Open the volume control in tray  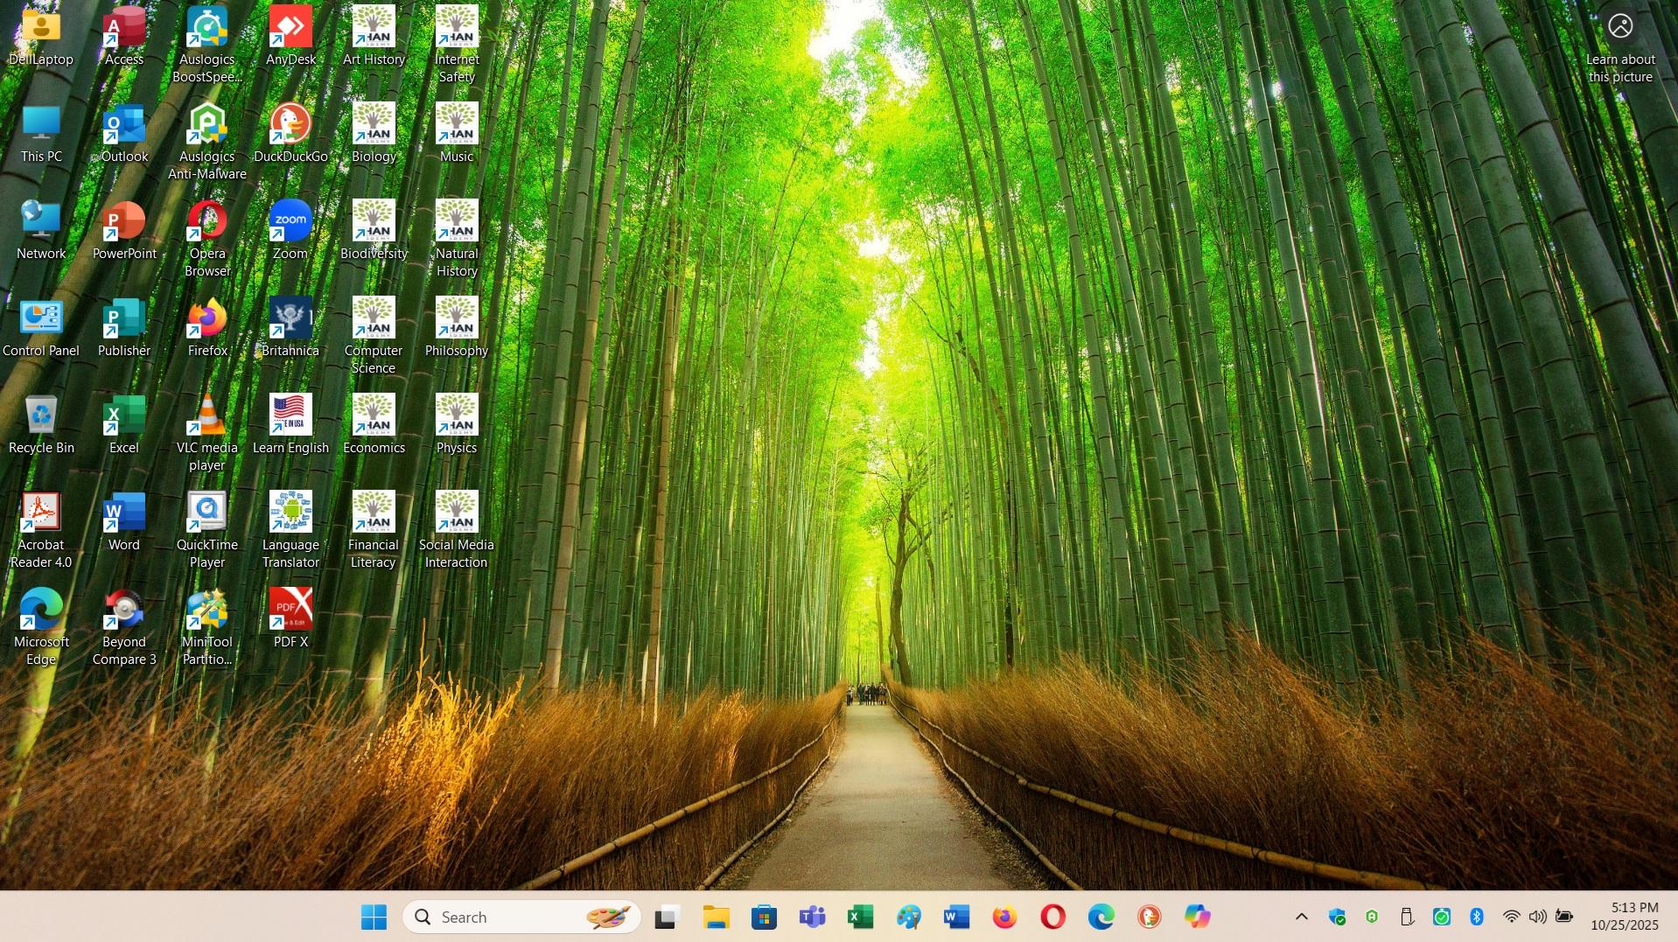(1537, 917)
